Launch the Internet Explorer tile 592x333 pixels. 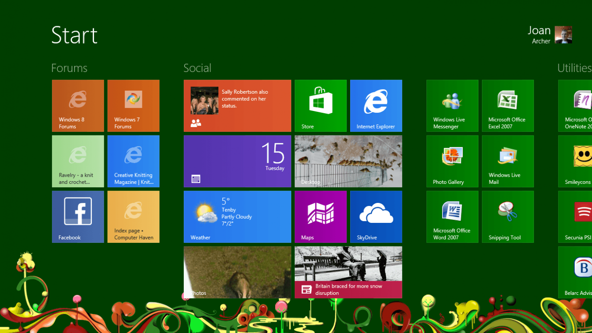click(x=376, y=106)
